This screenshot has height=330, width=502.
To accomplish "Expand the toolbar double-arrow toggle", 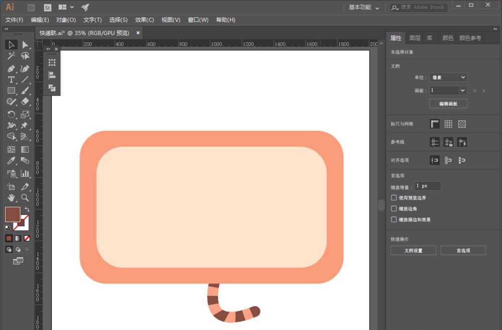I will pos(6,29).
